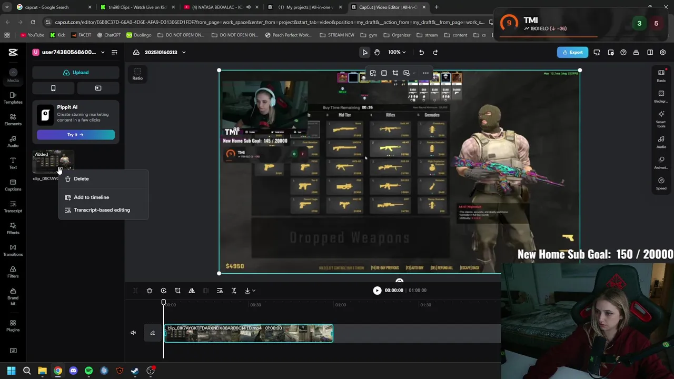
Task: Open the Duolingo bookmark
Action: click(x=138, y=35)
